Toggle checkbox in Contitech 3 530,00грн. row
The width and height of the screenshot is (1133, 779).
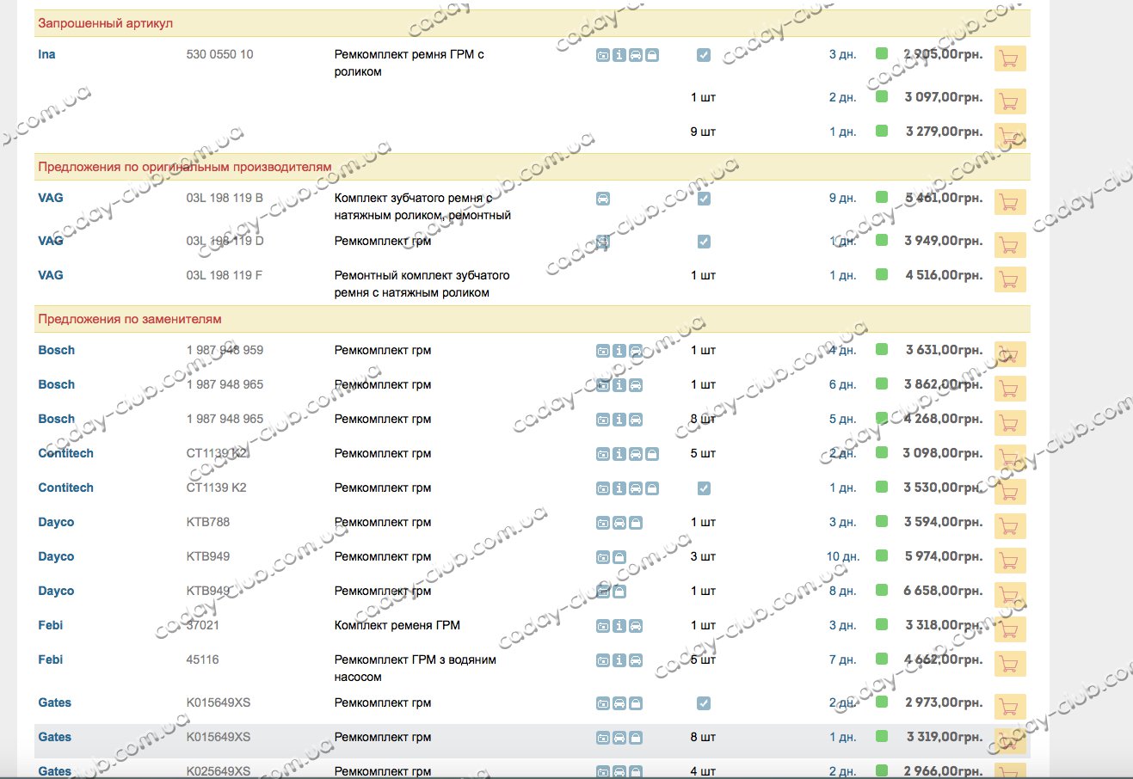pyautogui.click(x=704, y=488)
